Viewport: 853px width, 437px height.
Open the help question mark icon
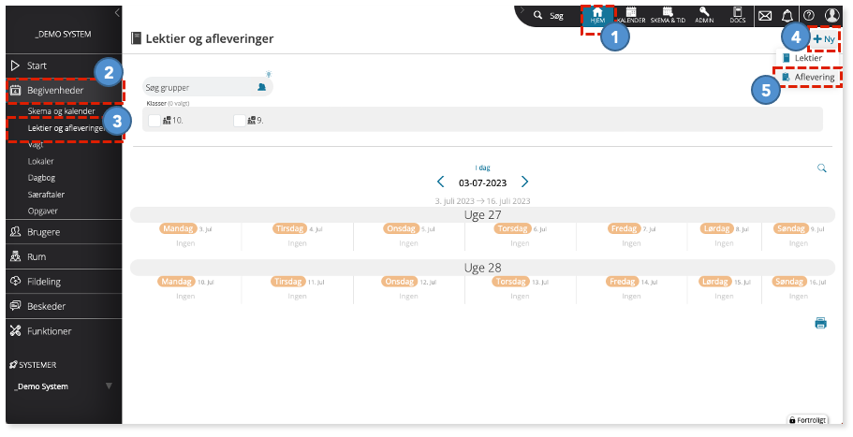click(x=809, y=16)
